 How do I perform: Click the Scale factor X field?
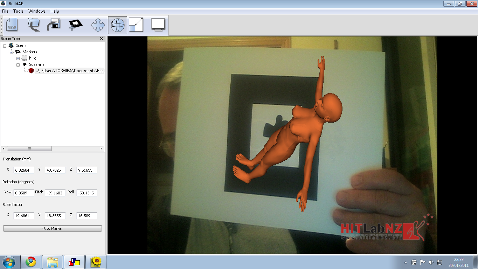[24, 216]
